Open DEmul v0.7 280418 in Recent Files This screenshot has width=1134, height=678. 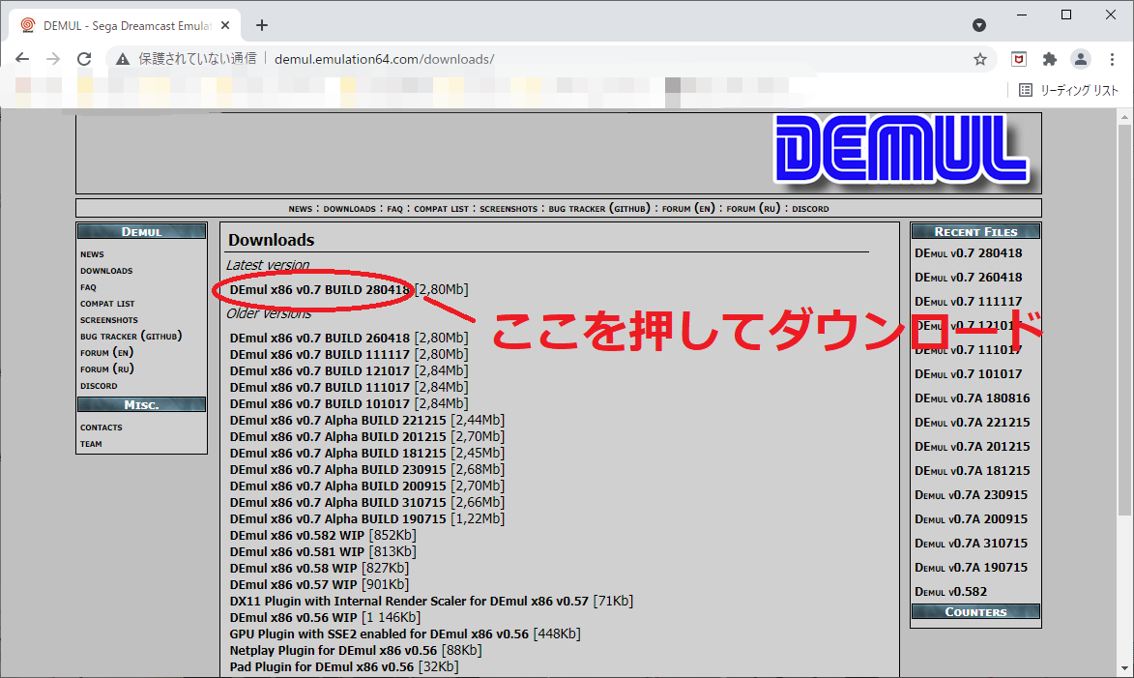(x=969, y=253)
